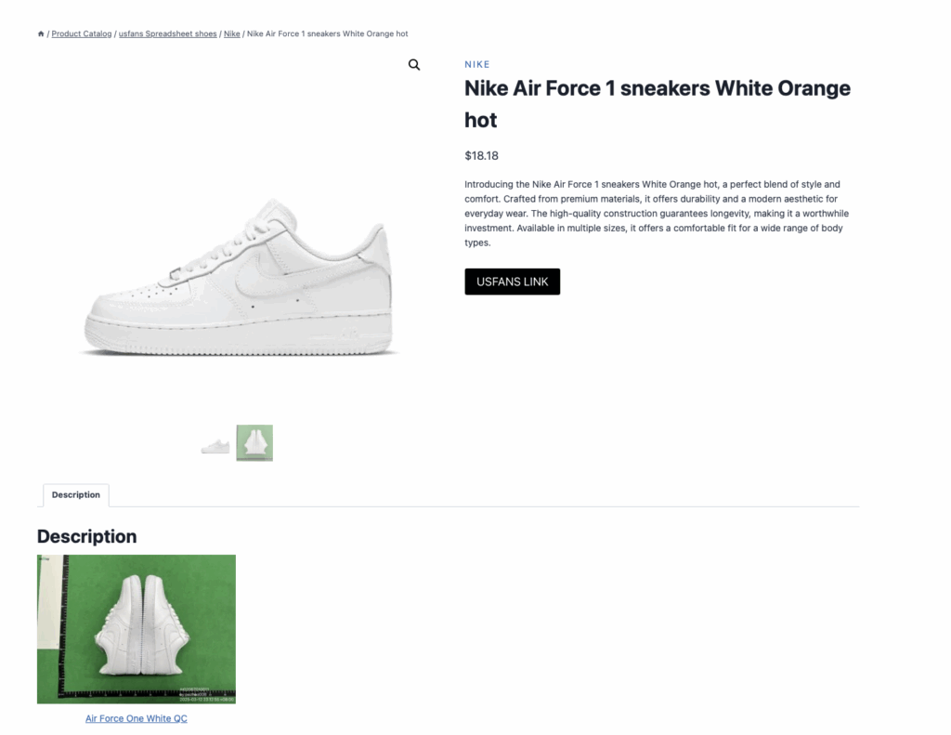Follow the Nike breadcrumb link
This screenshot has height=735, width=951.
pyautogui.click(x=231, y=34)
